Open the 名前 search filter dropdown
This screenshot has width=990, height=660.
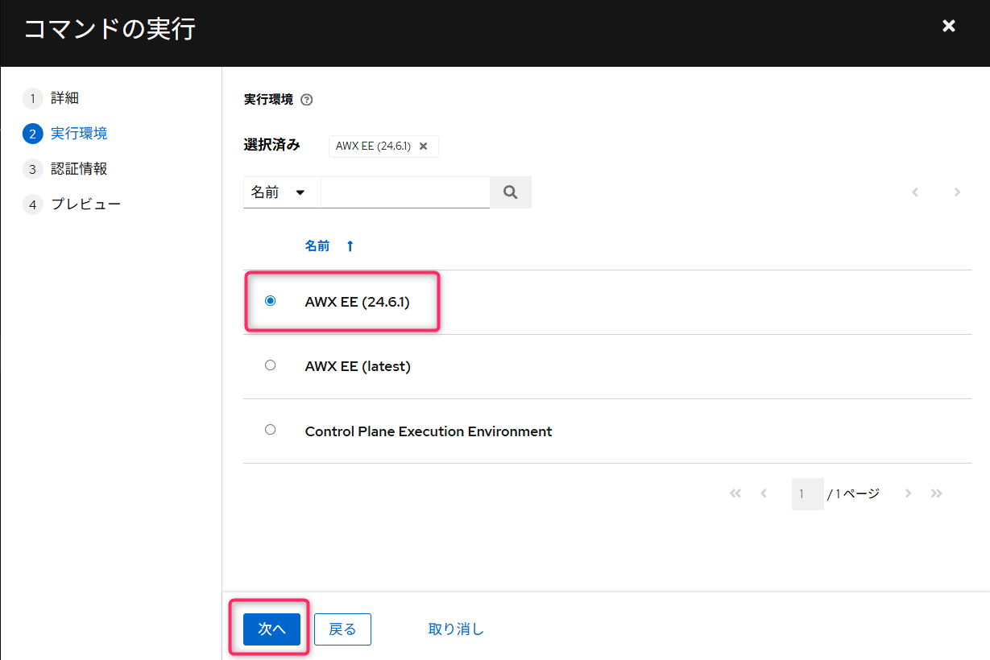[x=282, y=192]
